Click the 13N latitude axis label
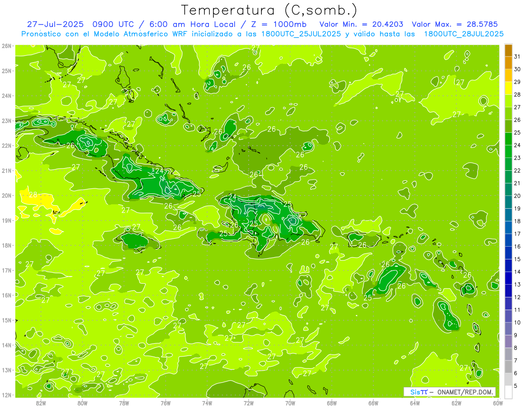 coord(7,370)
